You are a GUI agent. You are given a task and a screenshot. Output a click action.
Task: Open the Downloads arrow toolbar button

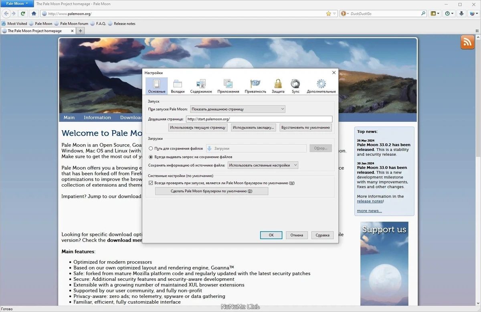pyautogui.click(x=462, y=14)
